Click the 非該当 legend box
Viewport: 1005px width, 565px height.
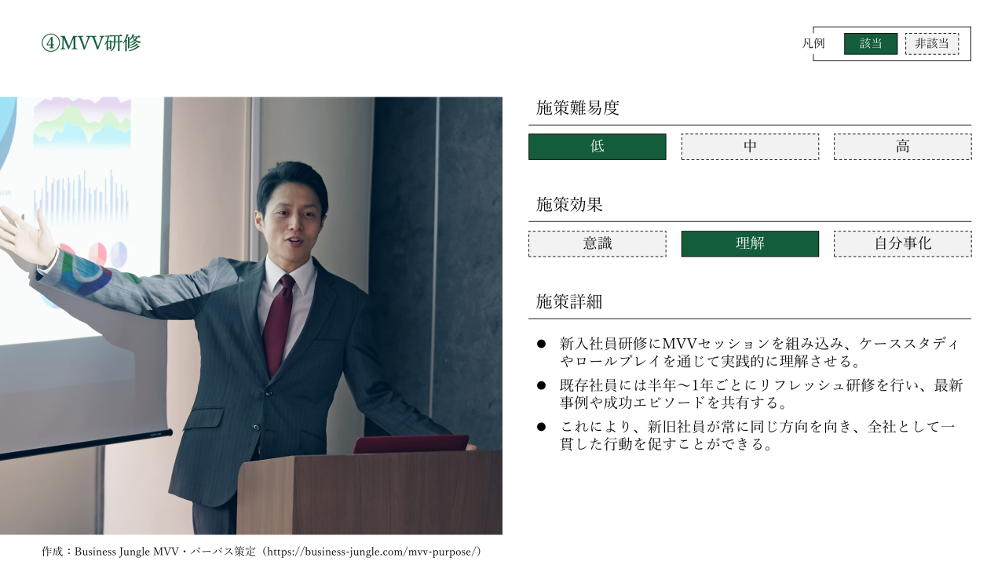point(932,44)
